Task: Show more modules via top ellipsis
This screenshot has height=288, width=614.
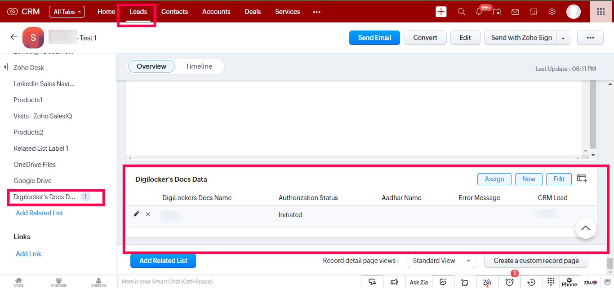Action: tap(317, 12)
